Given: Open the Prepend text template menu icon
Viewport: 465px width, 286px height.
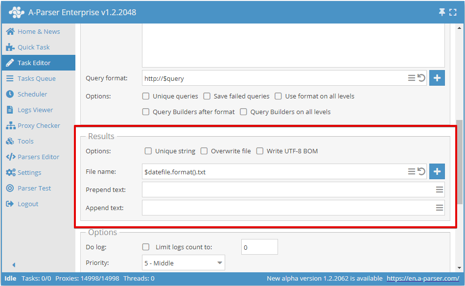Looking at the screenshot, I should 440,190.
